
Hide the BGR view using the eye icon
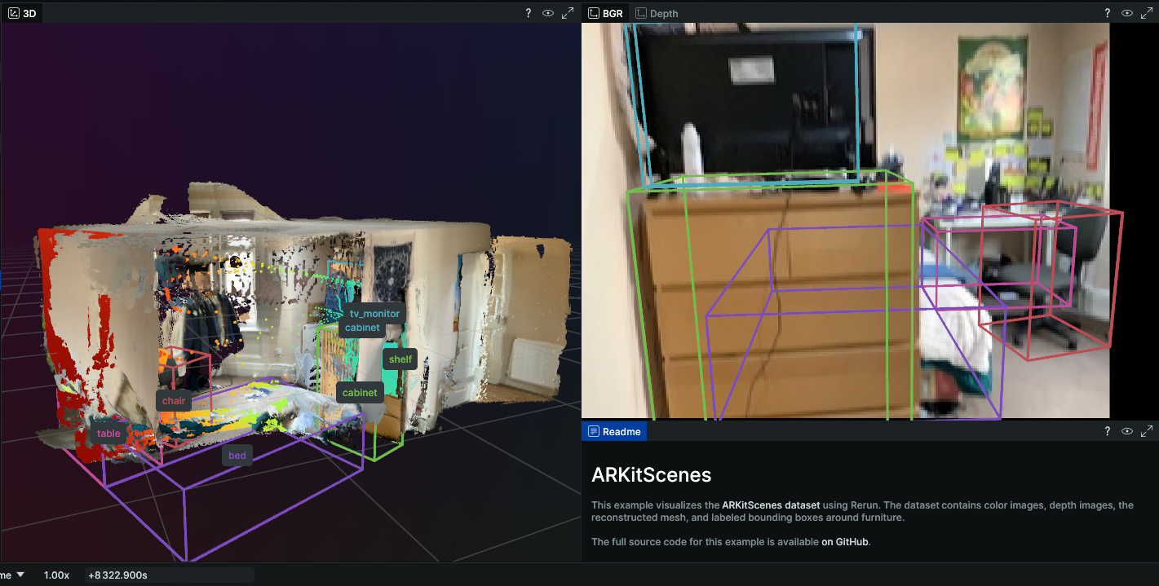click(x=1127, y=13)
